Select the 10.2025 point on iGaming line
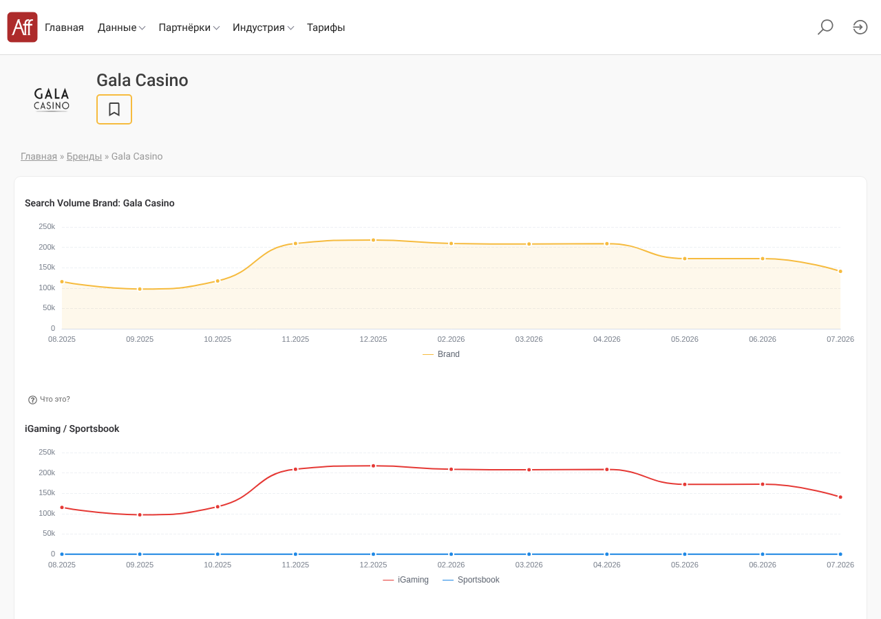This screenshot has width=881, height=619. (x=217, y=507)
